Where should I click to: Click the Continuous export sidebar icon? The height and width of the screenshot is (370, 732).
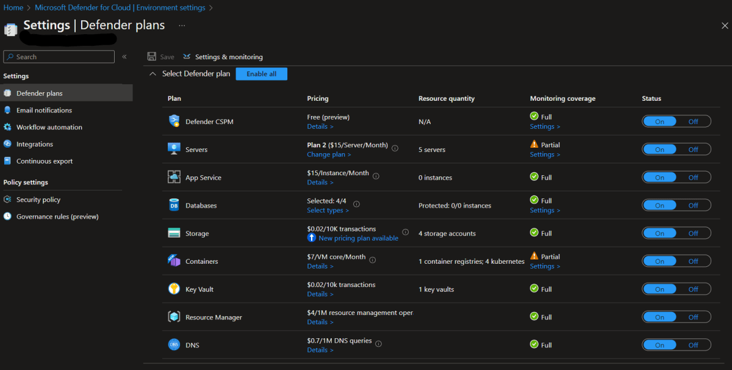pyautogui.click(x=7, y=161)
